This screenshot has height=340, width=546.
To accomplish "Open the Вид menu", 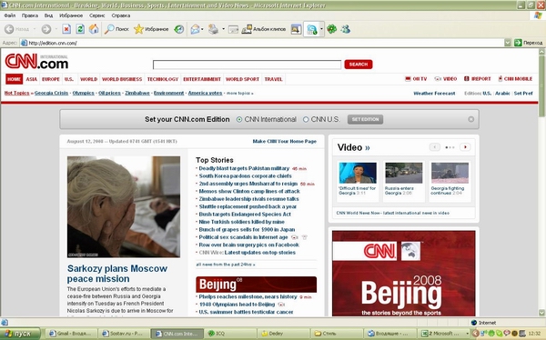I will point(48,15).
